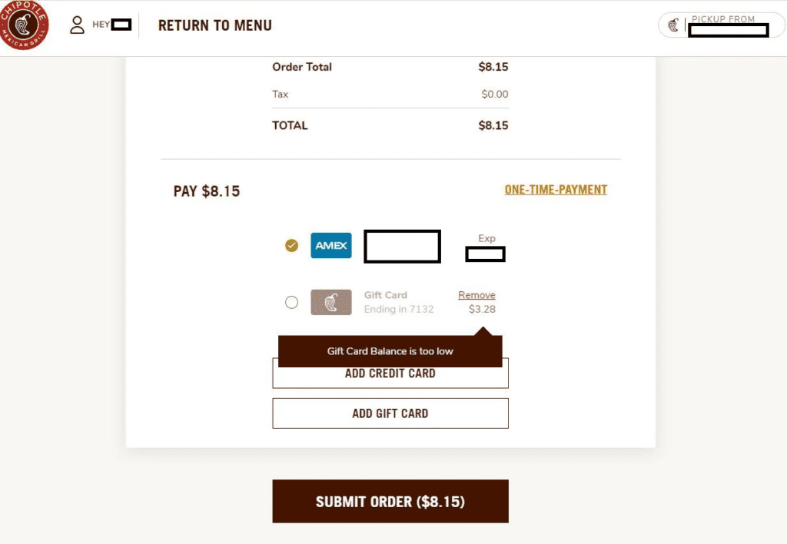Viewport: 787px width, 544px height.
Task: Click the PICKUP FROM location label
Action: tap(723, 19)
